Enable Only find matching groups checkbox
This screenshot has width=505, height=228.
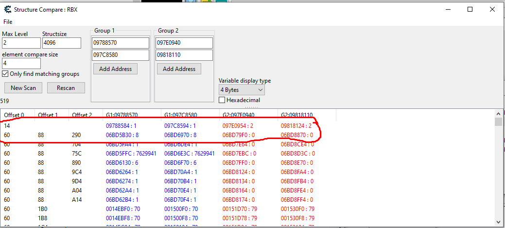[5, 74]
